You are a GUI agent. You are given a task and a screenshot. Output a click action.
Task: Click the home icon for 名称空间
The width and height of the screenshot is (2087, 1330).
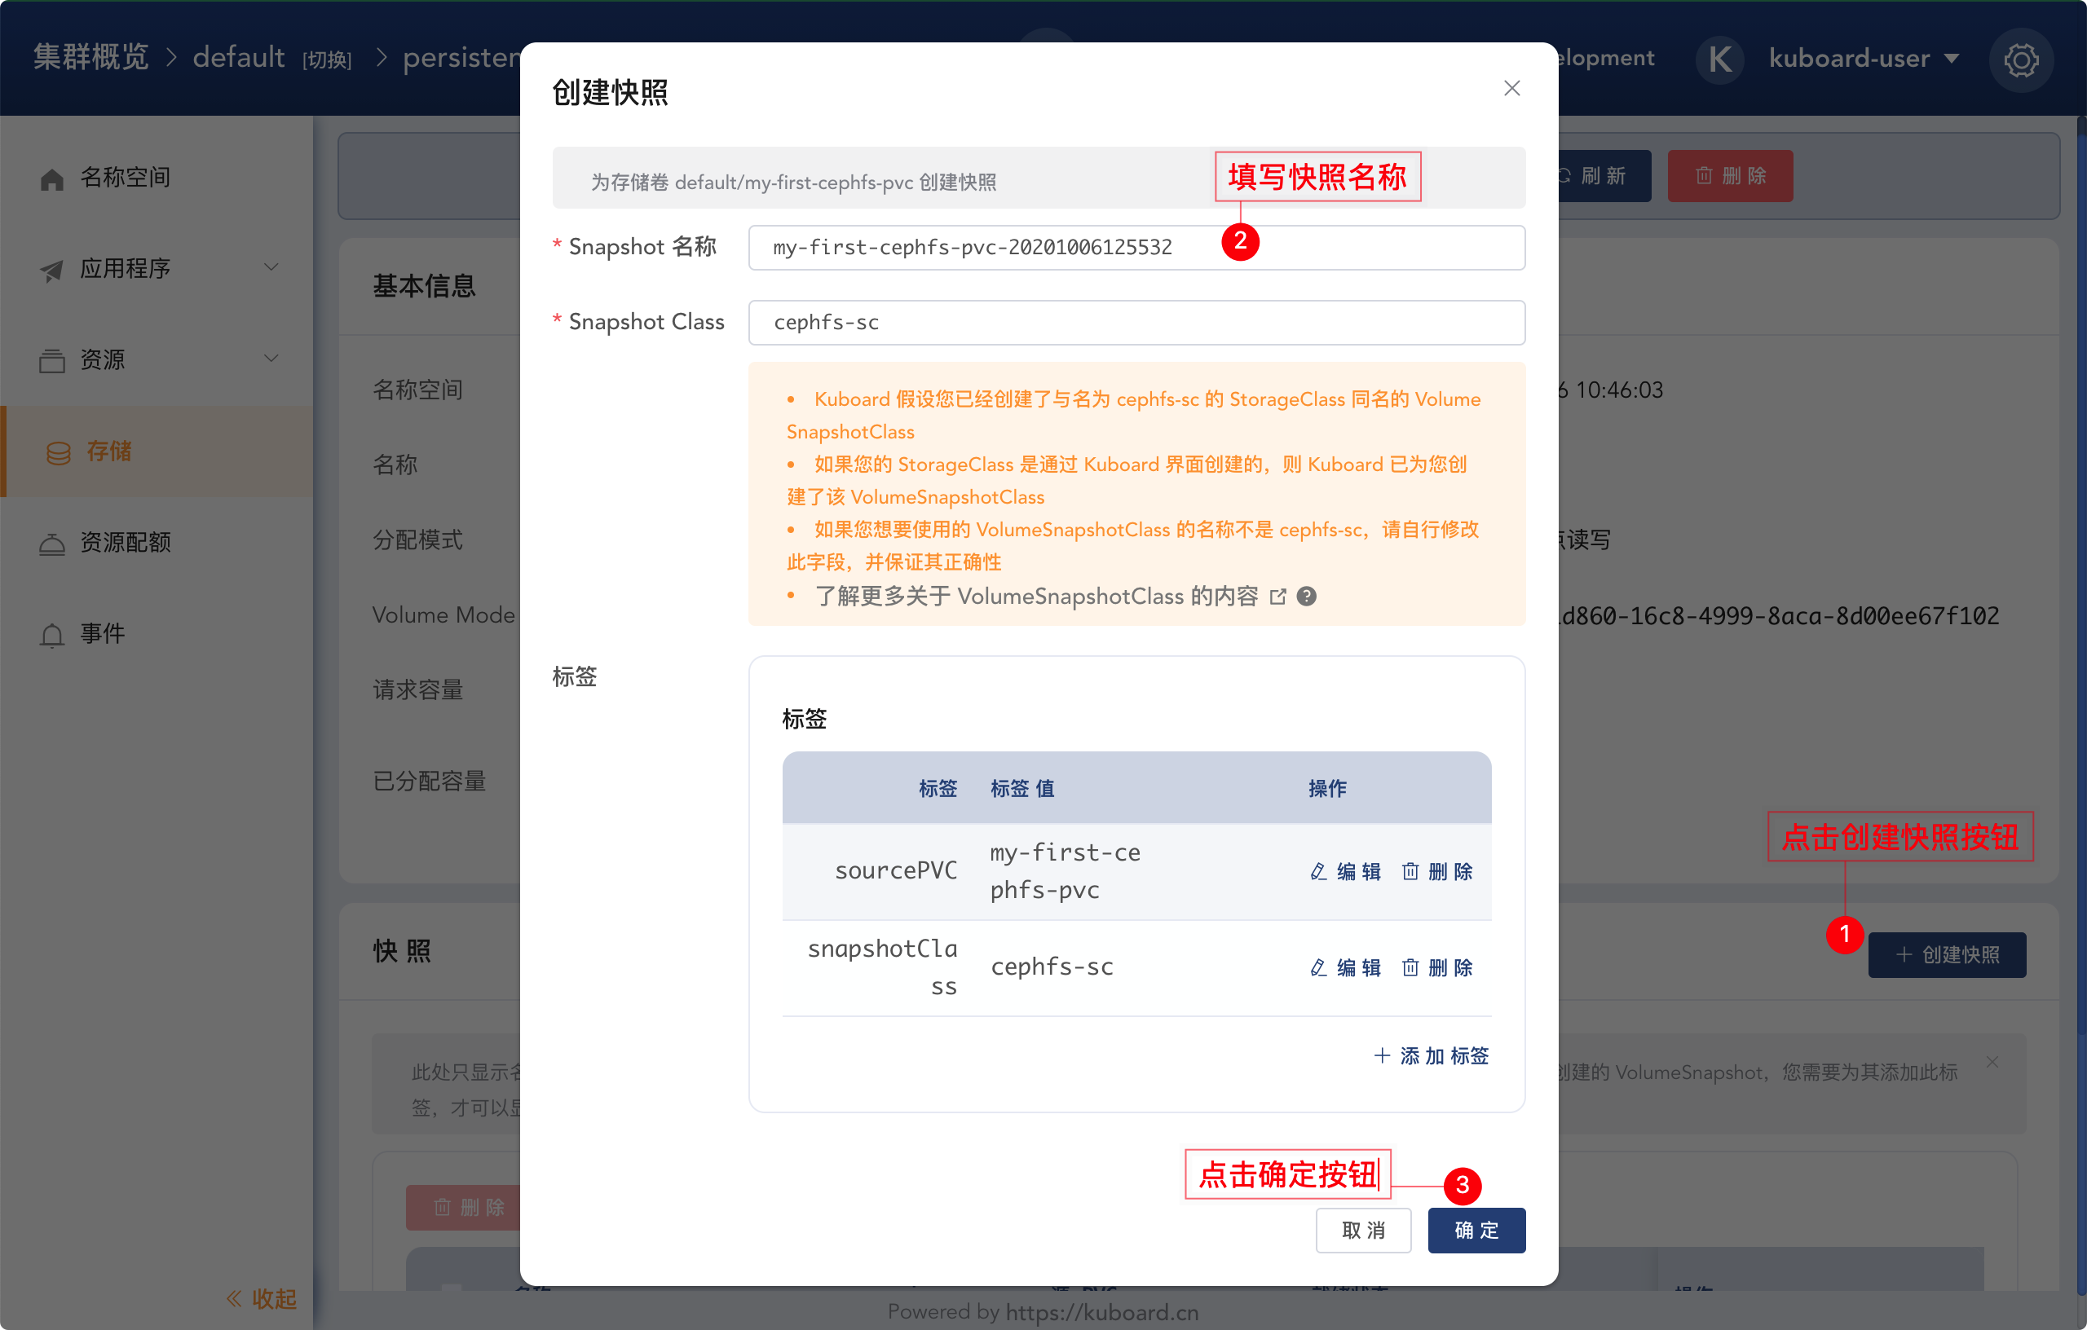click(52, 179)
